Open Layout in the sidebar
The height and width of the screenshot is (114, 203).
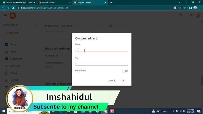point(14,80)
